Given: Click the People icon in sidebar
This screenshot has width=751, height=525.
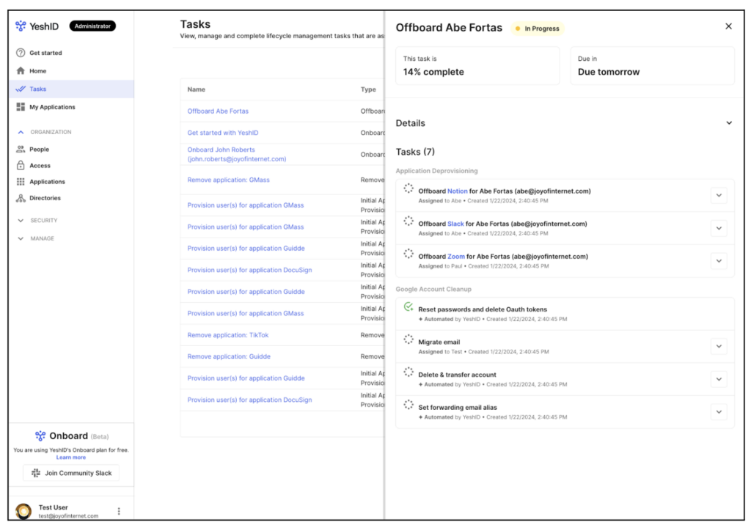Looking at the screenshot, I should pyautogui.click(x=21, y=149).
